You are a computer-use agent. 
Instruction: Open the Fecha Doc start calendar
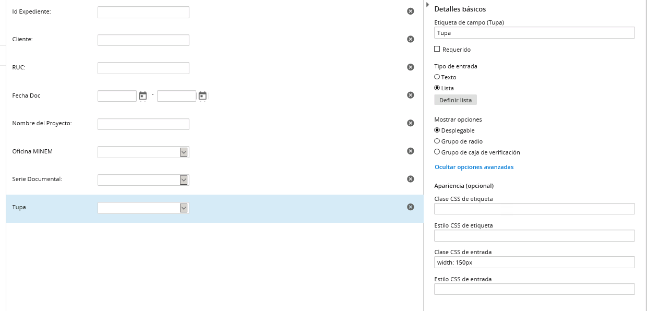click(x=143, y=95)
